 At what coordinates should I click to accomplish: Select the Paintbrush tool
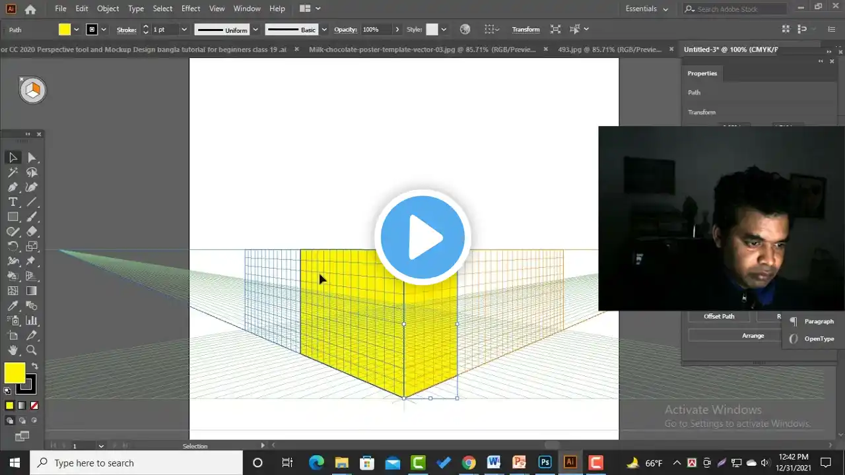point(32,217)
